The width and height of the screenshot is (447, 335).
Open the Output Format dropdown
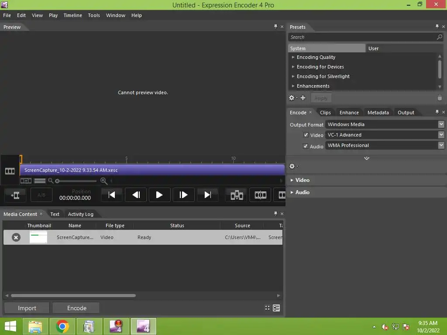pyautogui.click(x=441, y=124)
